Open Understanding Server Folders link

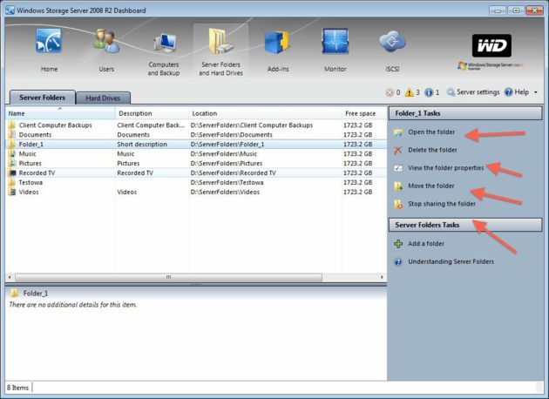(x=451, y=261)
